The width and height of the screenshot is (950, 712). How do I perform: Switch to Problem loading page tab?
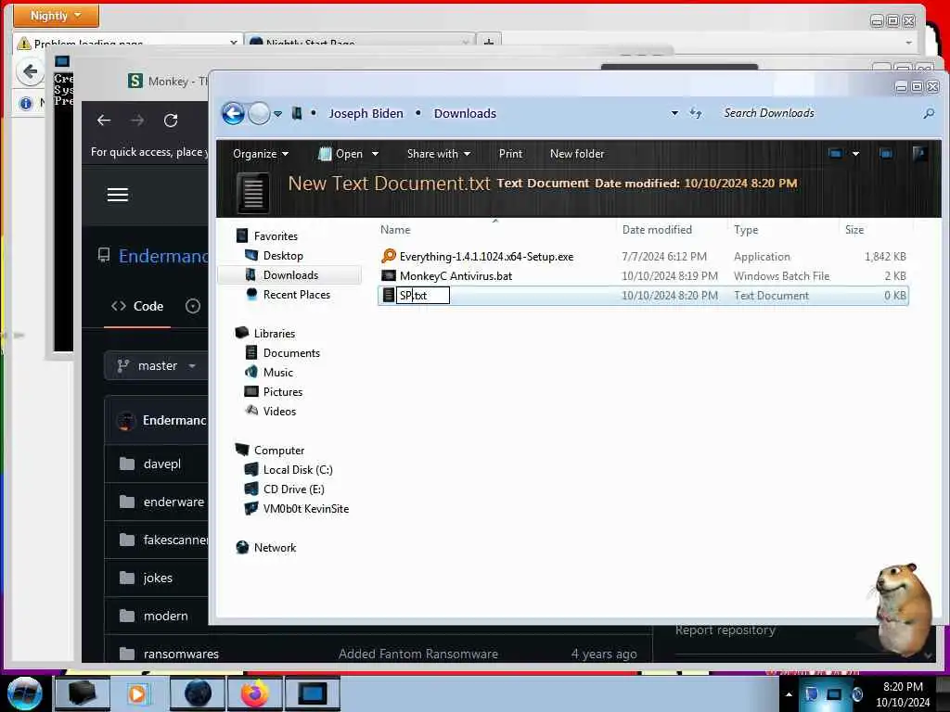click(x=127, y=43)
